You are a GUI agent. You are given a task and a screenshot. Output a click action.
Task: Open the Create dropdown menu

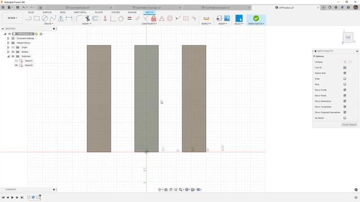(x=48, y=24)
